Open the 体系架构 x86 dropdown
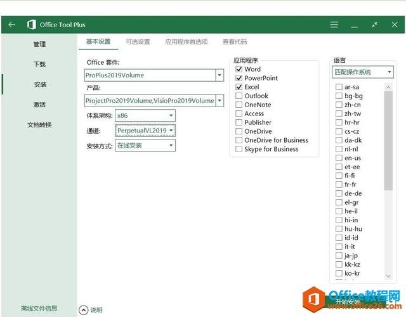 pyautogui.click(x=145, y=115)
